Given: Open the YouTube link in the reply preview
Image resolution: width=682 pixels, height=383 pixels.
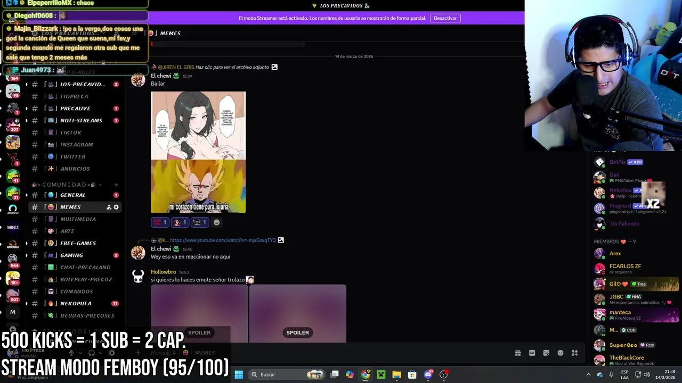Looking at the screenshot, I should pos(223,240).
